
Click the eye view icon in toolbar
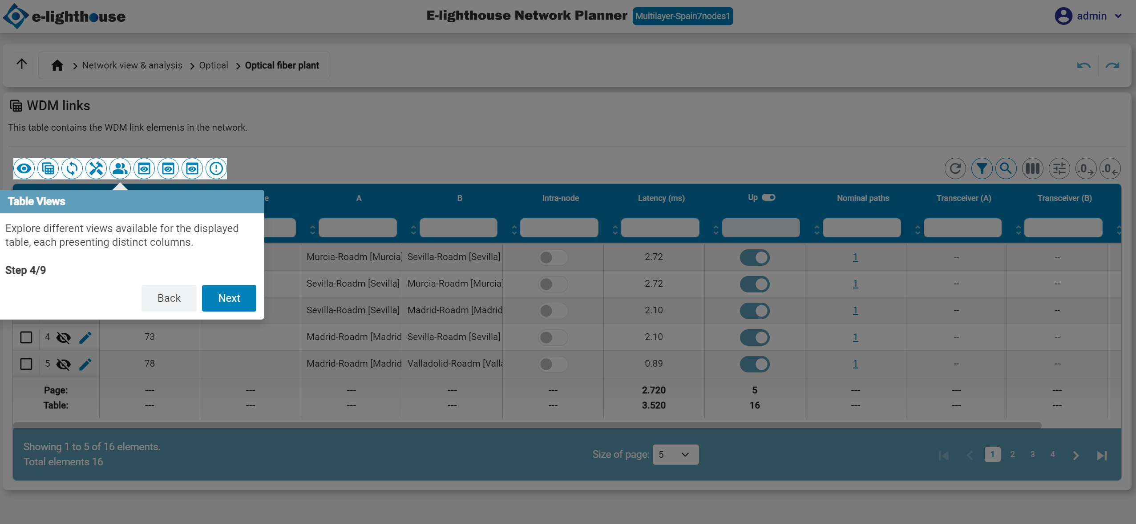[x=24, y=168]
